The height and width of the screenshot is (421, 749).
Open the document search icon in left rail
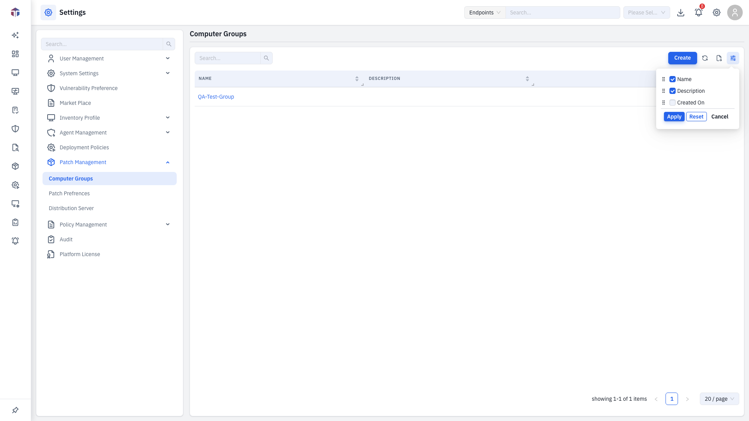coord(15,147)
